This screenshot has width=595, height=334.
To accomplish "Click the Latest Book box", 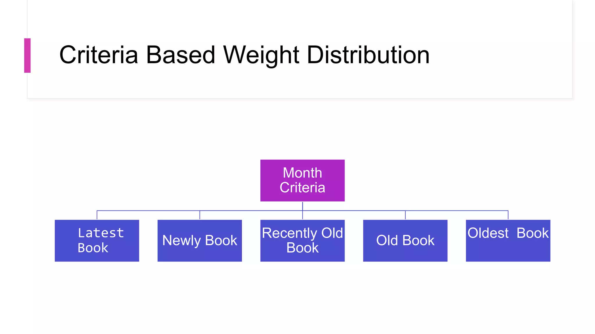I will point(97,240).
